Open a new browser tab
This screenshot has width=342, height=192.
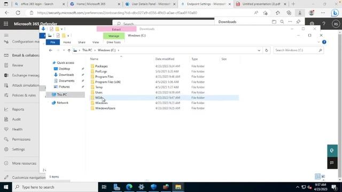(293, 4)
